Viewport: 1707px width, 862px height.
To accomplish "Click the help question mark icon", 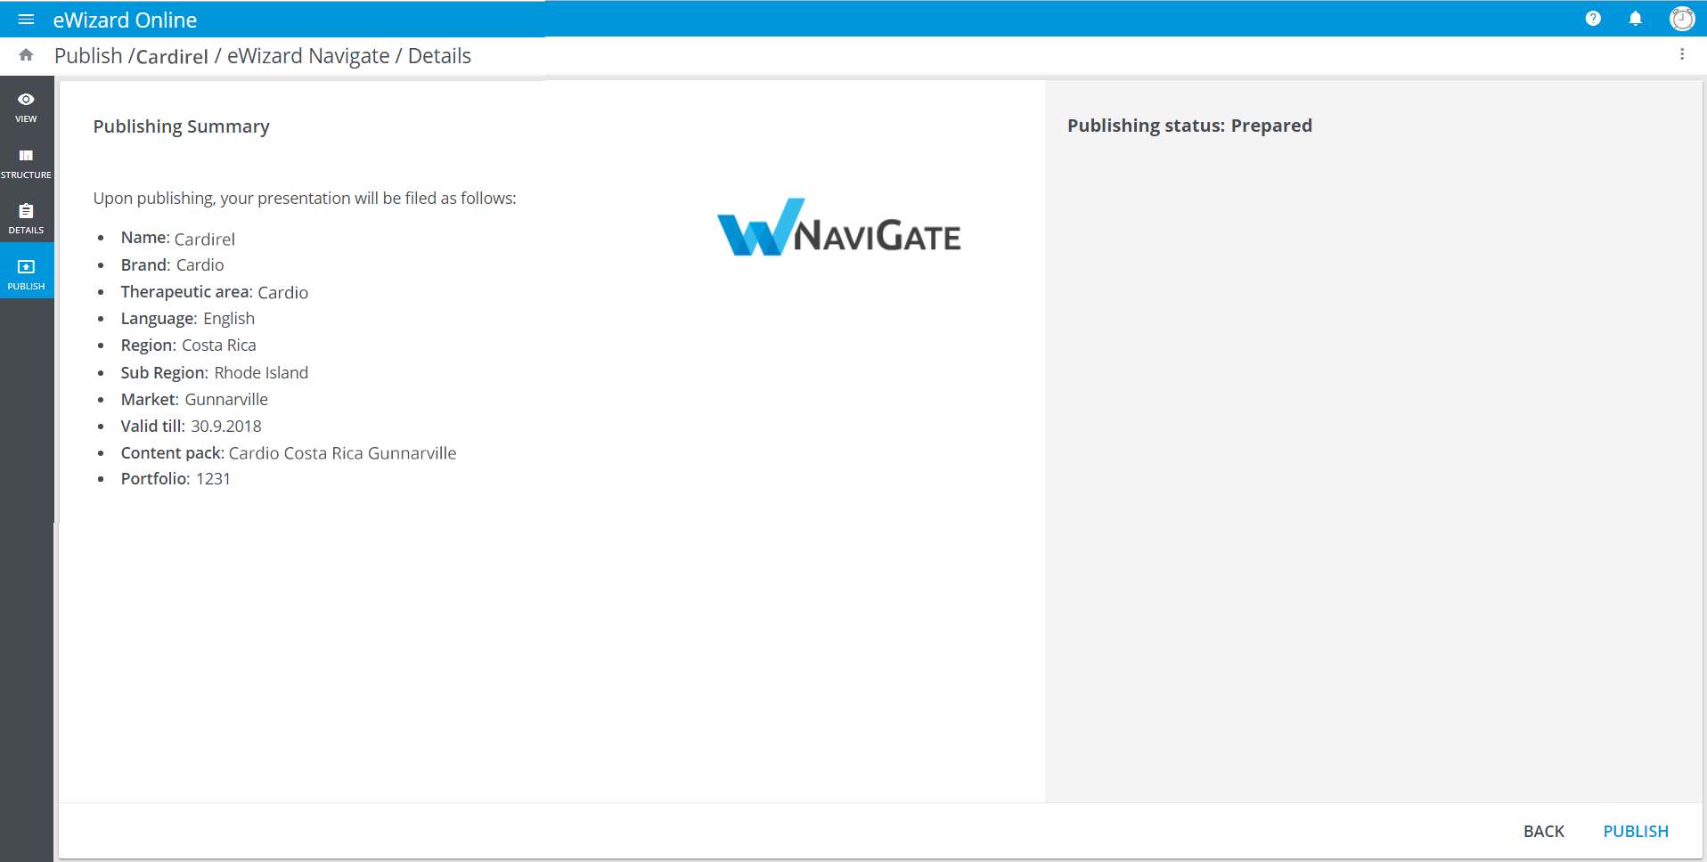I will click(x=1593, y=19).
